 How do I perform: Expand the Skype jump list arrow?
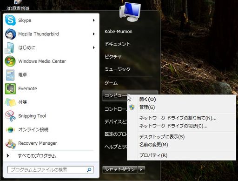point(94,20)
